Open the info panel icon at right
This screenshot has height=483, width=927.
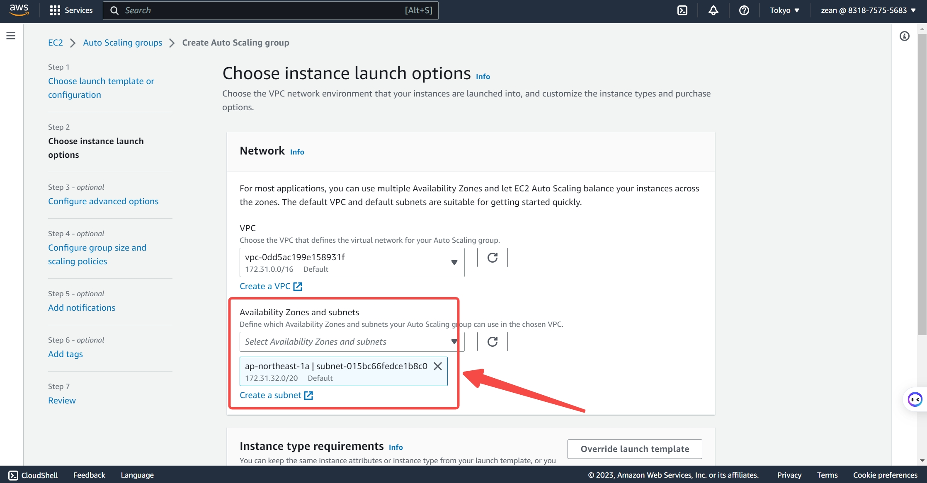point(904,36)
